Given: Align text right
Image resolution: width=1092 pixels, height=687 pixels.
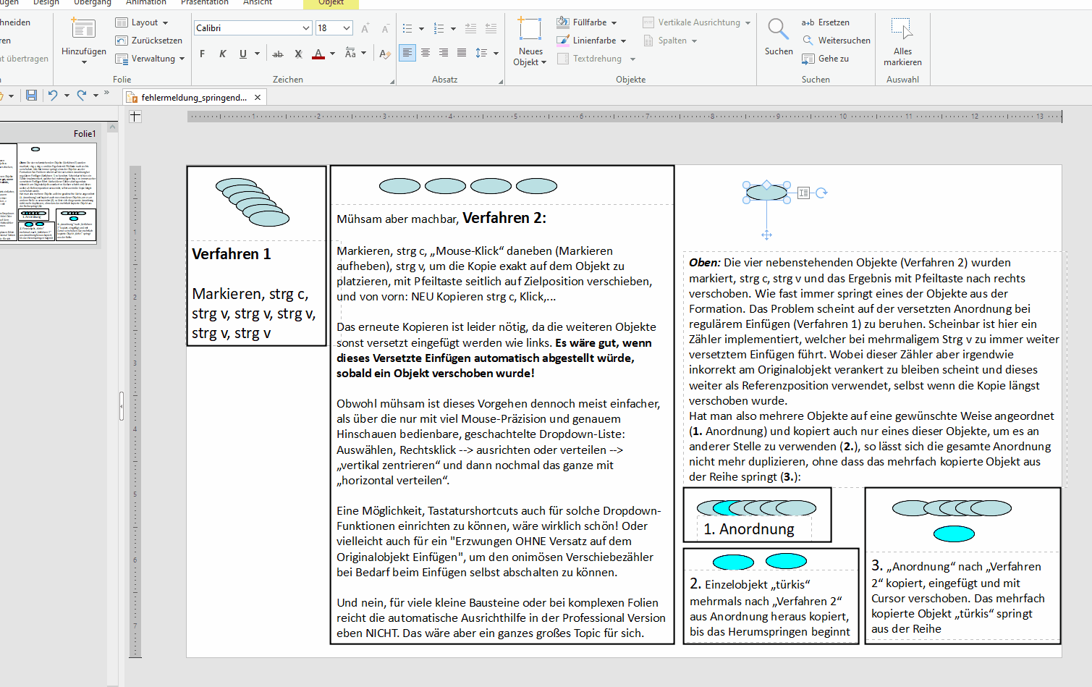Looking at the screenshot, I should coord(444,53).
